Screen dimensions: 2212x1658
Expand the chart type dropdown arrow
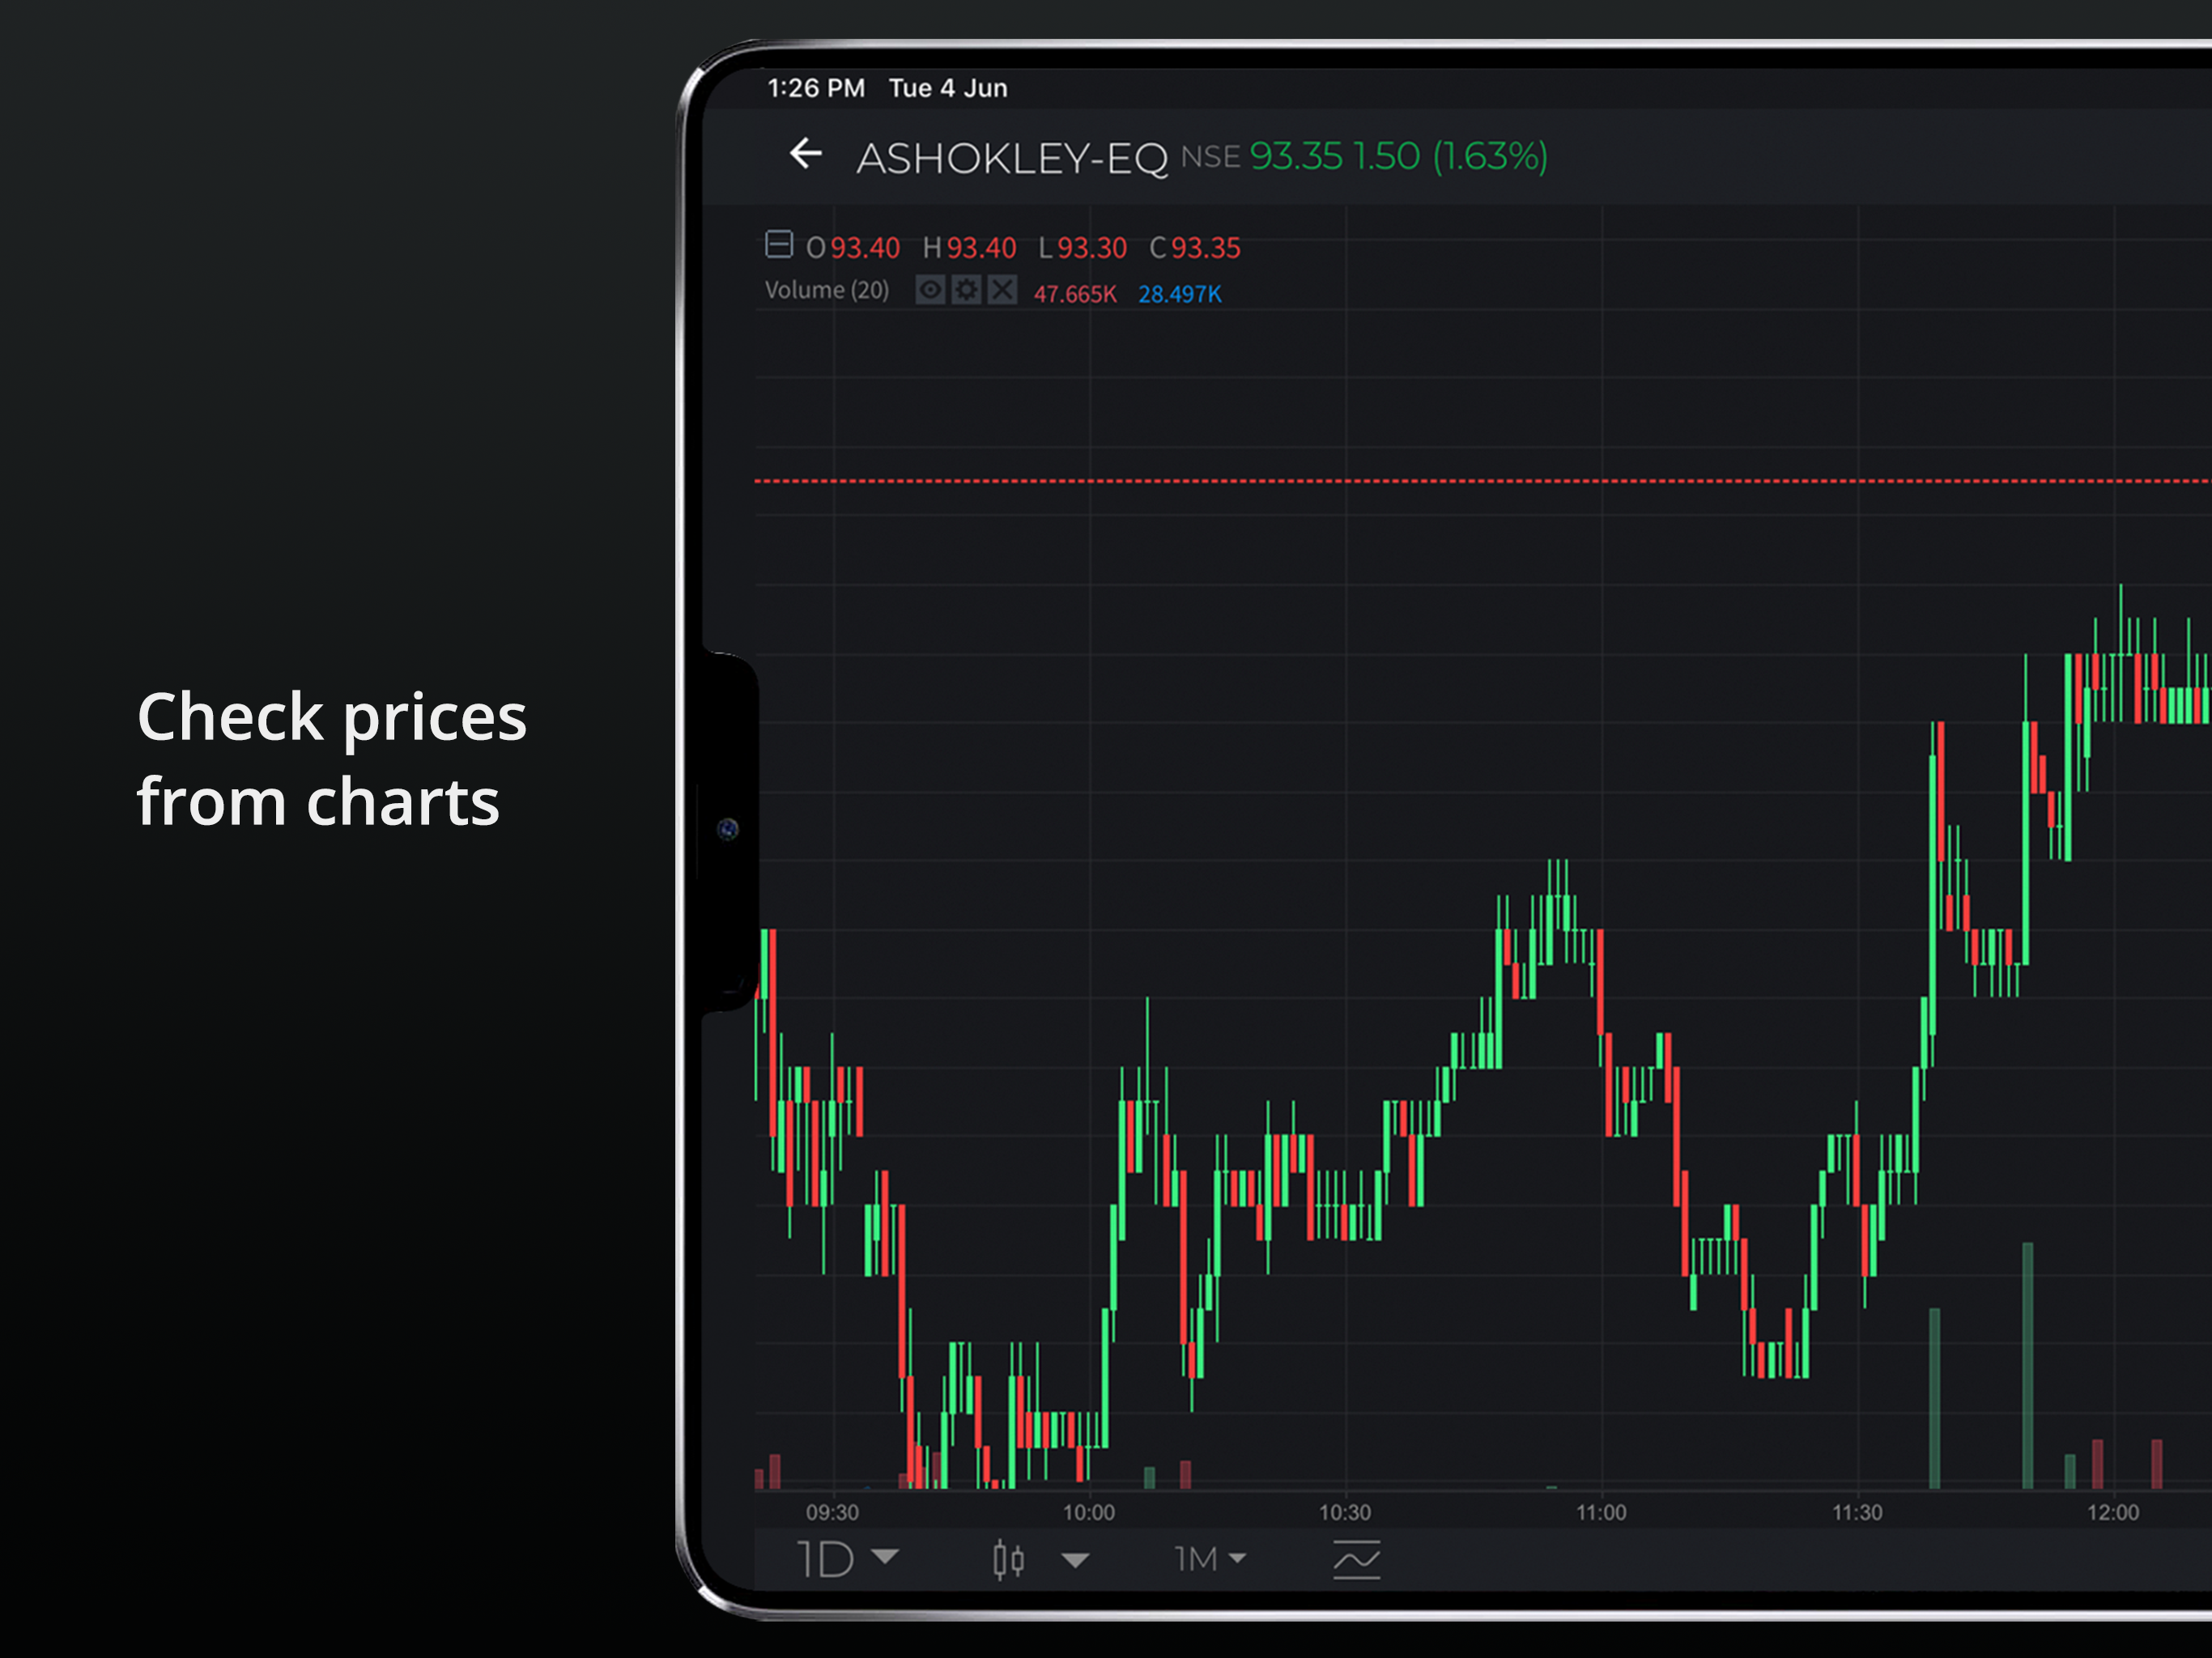click(x=1075, y=1559)
